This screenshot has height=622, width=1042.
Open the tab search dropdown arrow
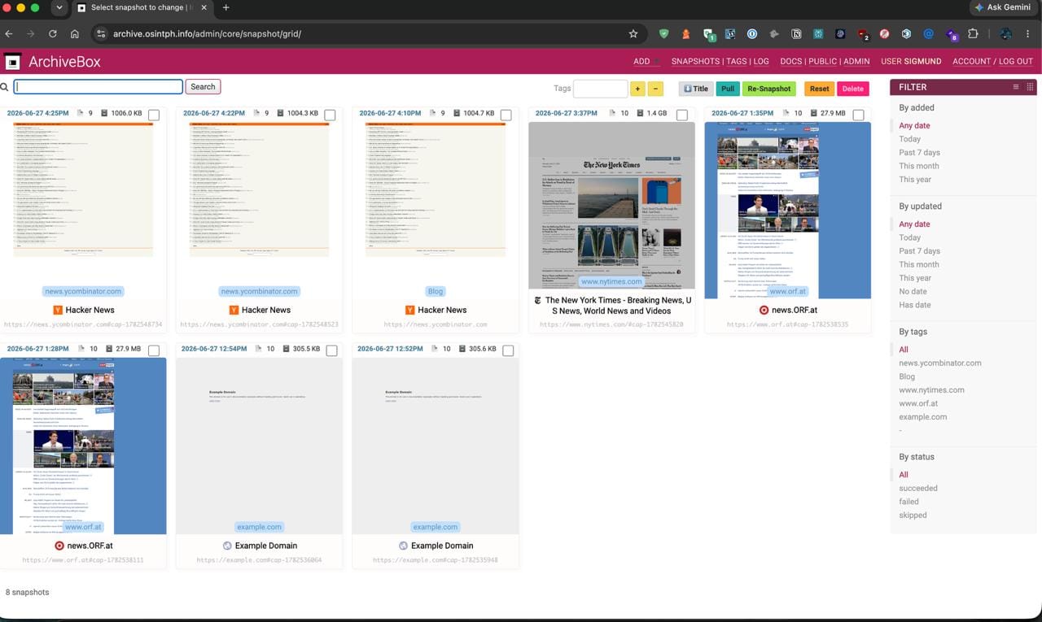tap(59, 7)
